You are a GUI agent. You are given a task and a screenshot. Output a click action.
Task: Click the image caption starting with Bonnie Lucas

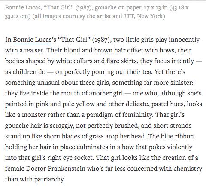pyautogui.click(x=97, y=12)
